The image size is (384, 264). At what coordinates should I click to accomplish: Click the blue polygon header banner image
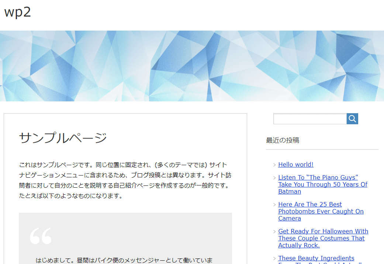click(x=192, y=66)
